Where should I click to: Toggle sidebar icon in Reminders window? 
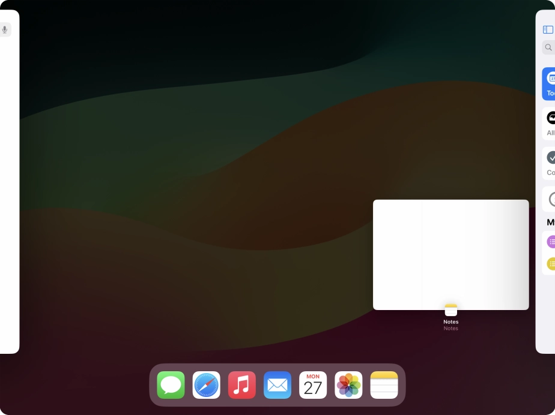click(548, 29)
